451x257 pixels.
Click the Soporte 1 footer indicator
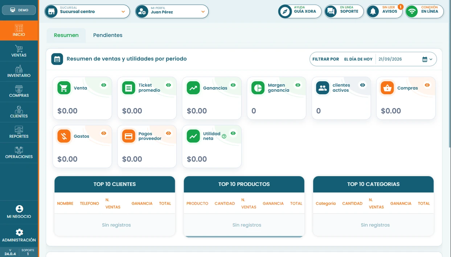(28, 252)
